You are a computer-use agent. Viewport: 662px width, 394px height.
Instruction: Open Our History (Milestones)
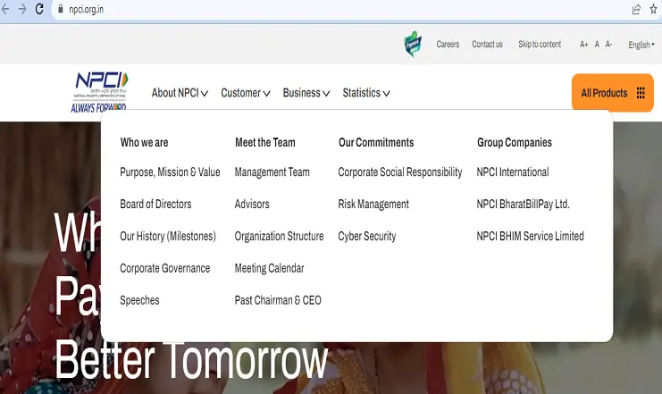[168, 236]
